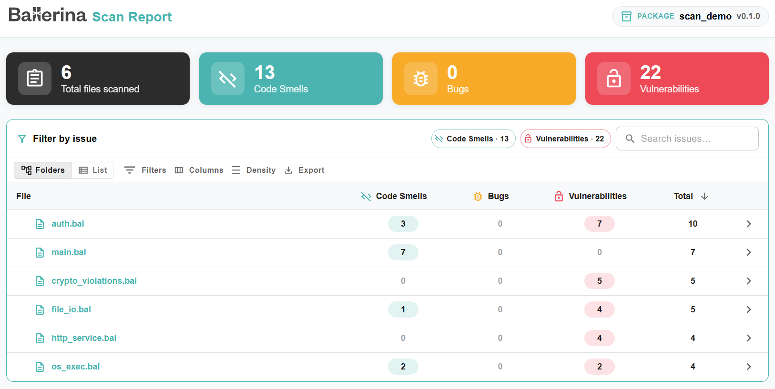The height and width of the screenshot is (389, 775).
Task: Expand the file_io.bal row chevron
Action: [749, 309]
